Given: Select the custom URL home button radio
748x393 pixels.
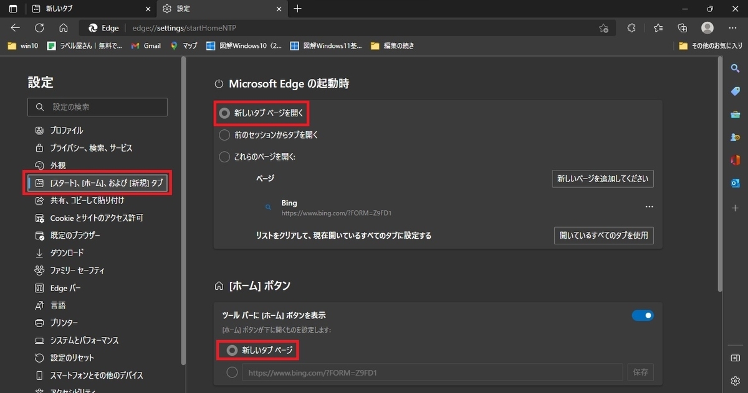Looking at the screenshot, I should 233,372.
